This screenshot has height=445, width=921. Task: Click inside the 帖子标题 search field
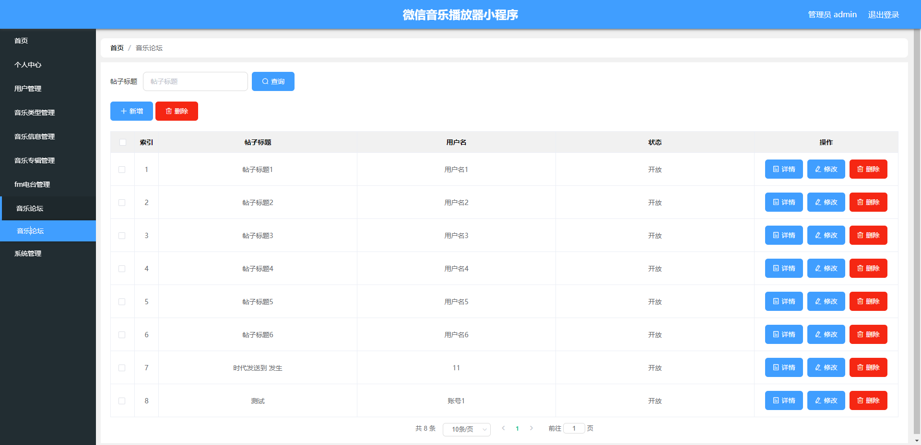tap(195, 81)
